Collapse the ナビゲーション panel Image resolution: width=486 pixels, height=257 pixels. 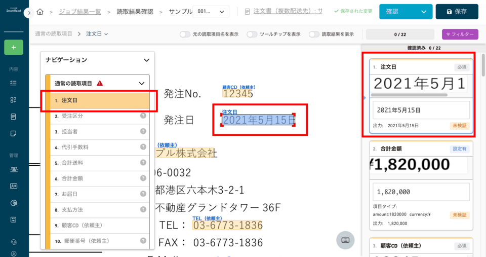pyautogui.click(x=147, y=60)
